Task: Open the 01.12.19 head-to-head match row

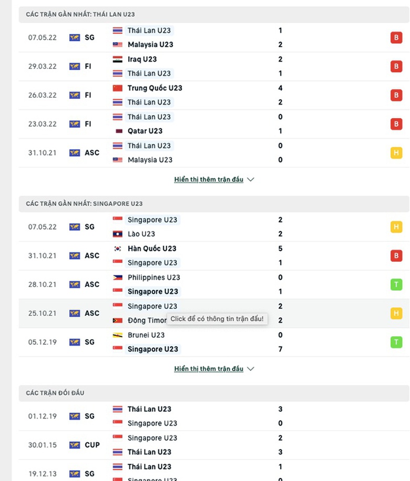Action: click(x=210, y=416)
